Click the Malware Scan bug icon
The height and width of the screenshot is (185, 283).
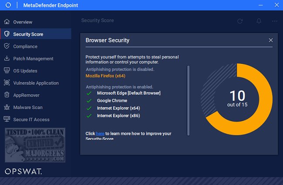click(7, 107)
